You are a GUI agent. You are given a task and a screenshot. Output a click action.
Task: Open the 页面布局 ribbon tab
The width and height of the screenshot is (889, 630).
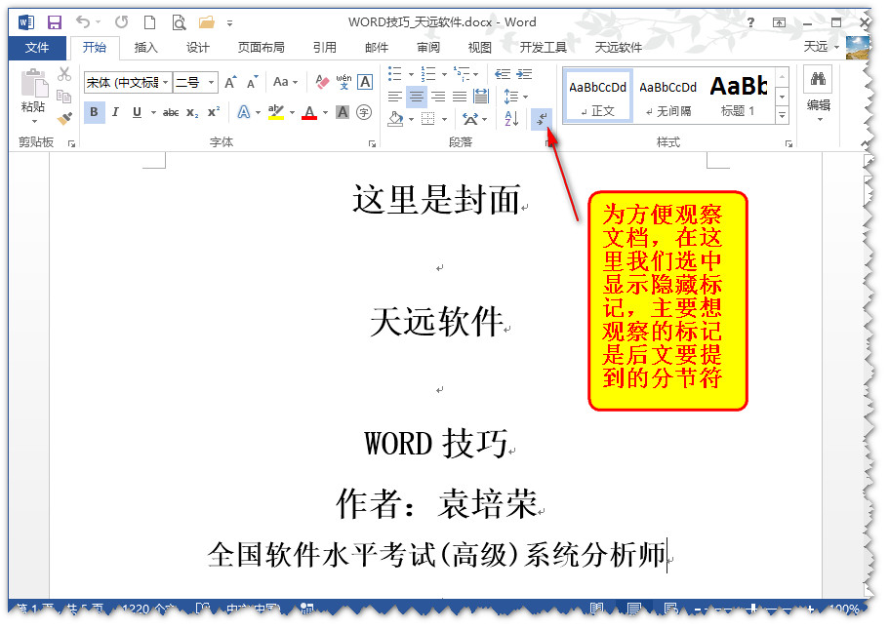(x=261, y=47)
